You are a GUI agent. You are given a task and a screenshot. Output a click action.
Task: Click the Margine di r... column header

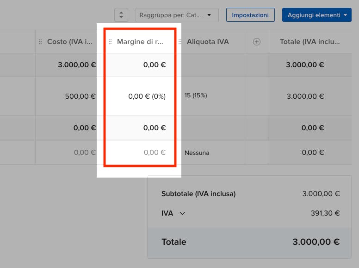click(140, 42)
